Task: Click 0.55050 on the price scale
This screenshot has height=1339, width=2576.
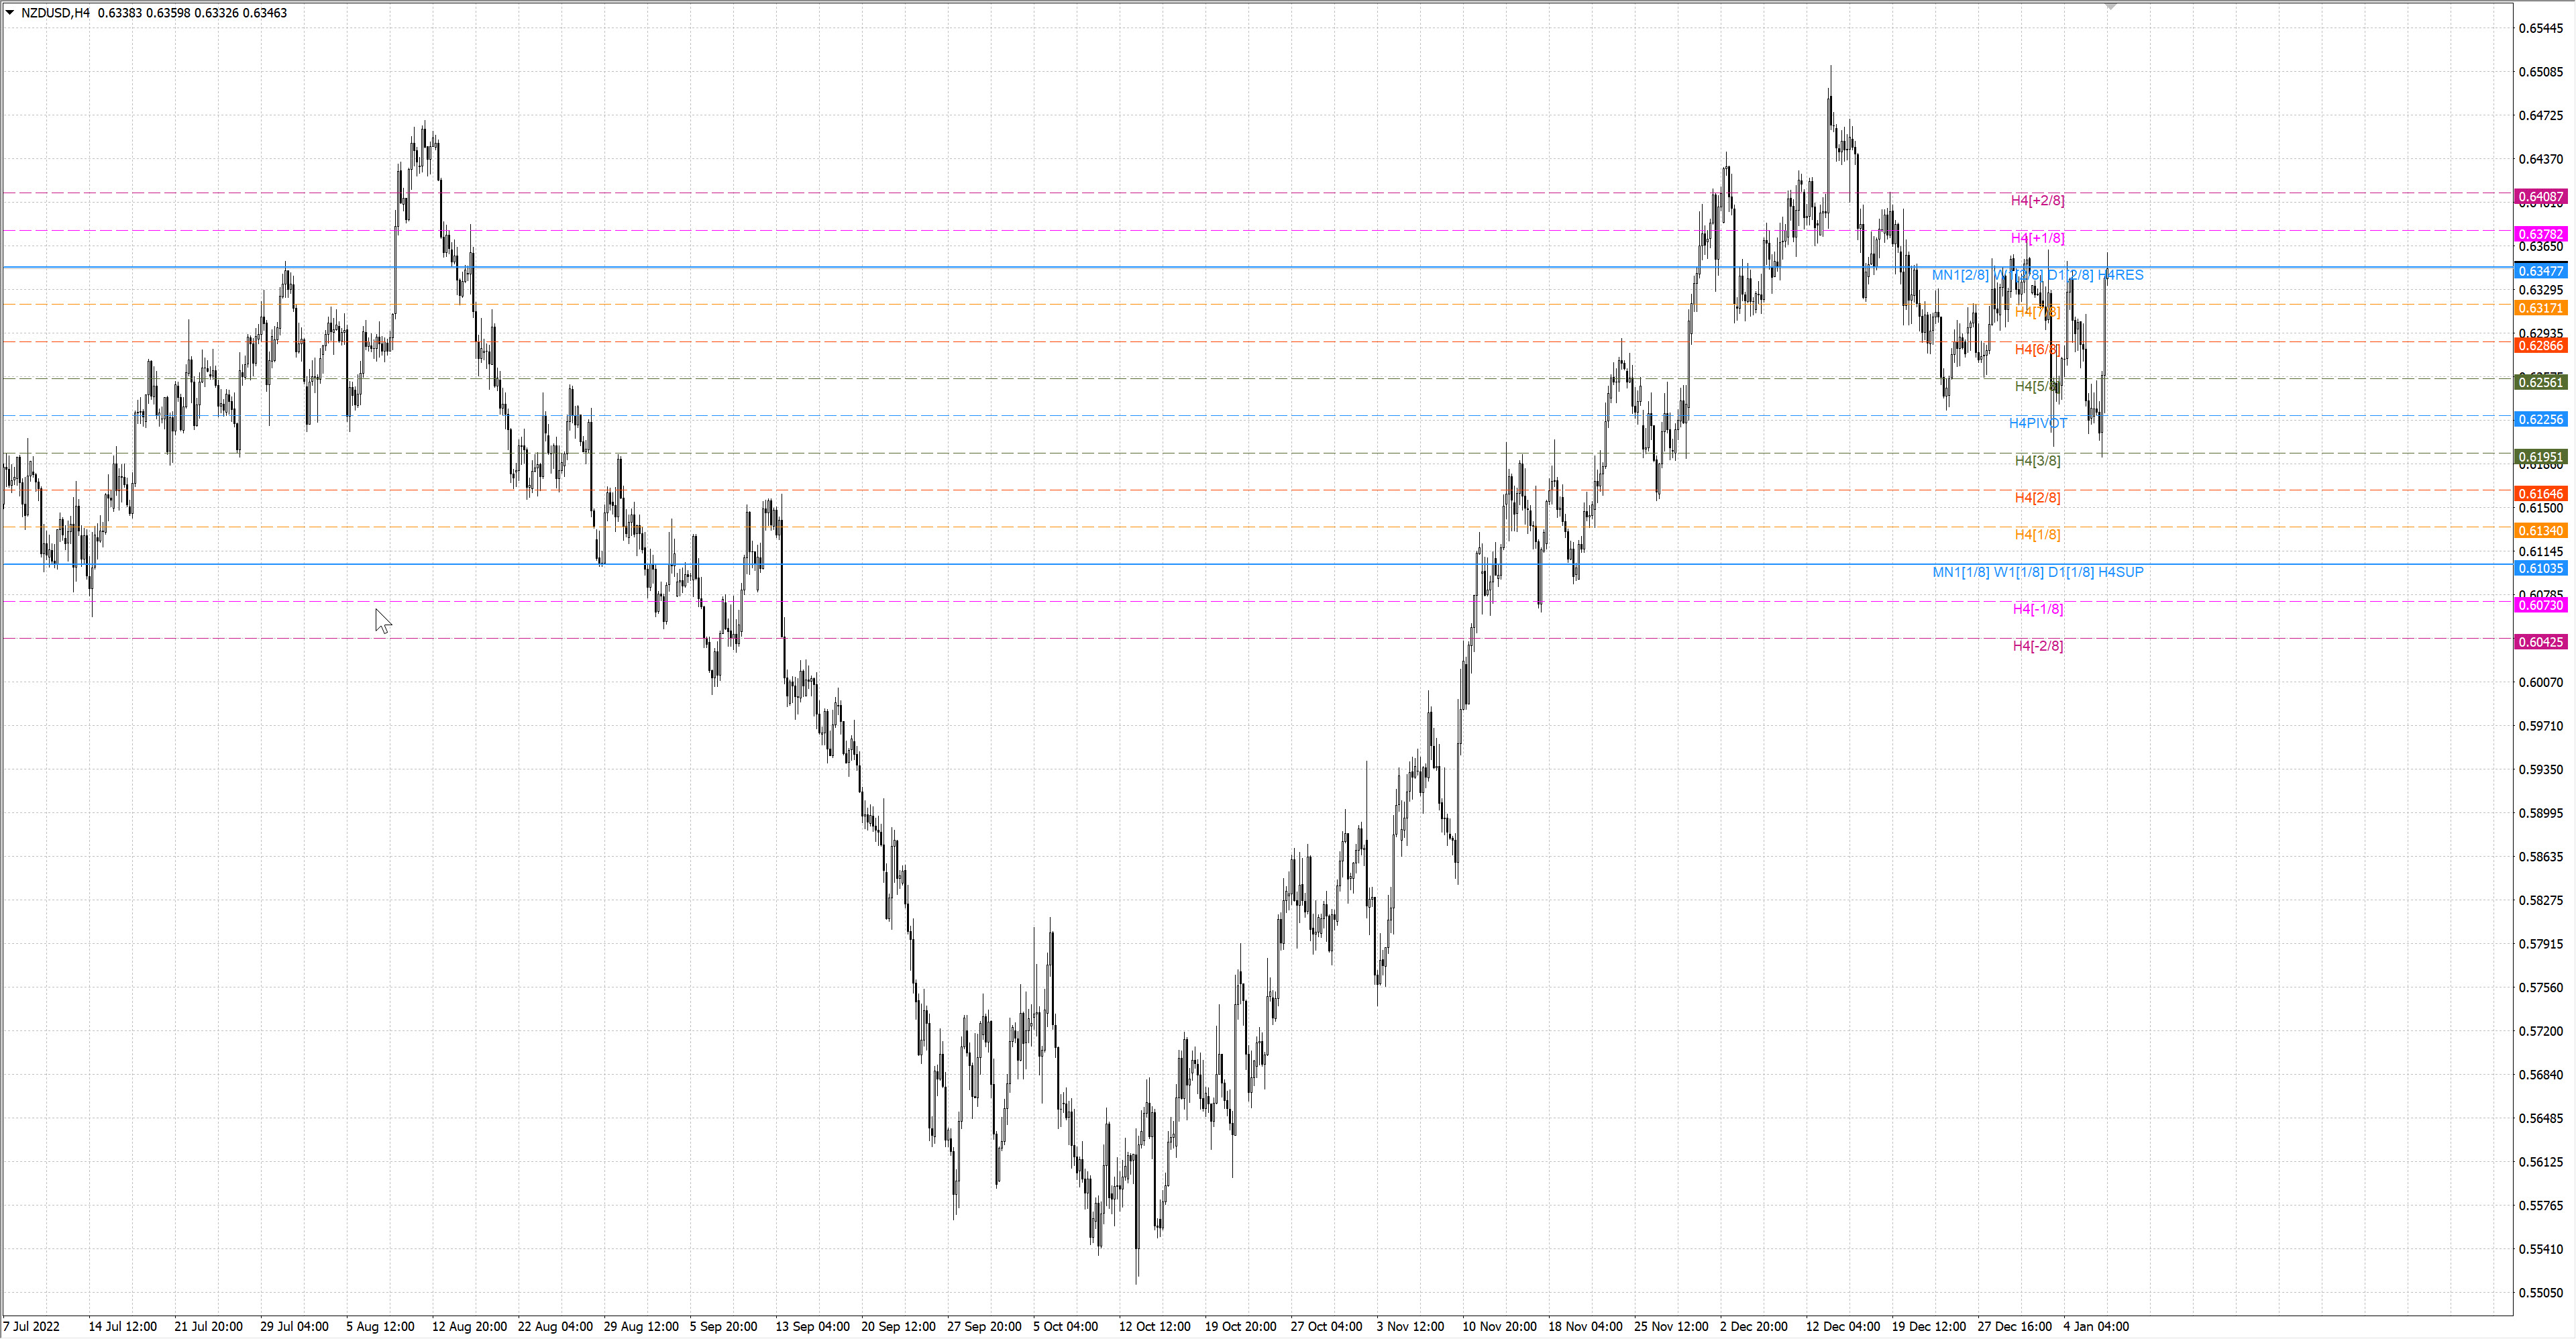Action: click(2540, 1293)
